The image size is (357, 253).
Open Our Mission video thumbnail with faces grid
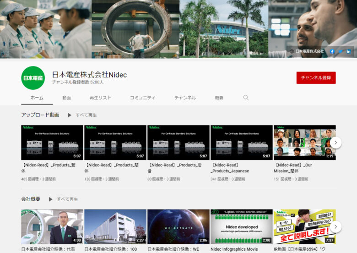[x=305, y=143]
